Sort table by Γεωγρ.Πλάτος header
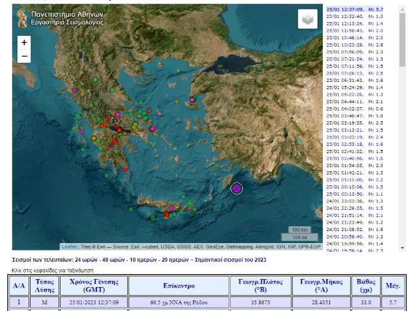The width and height of the screenshot is (408, 311). [x=260, y=286]
